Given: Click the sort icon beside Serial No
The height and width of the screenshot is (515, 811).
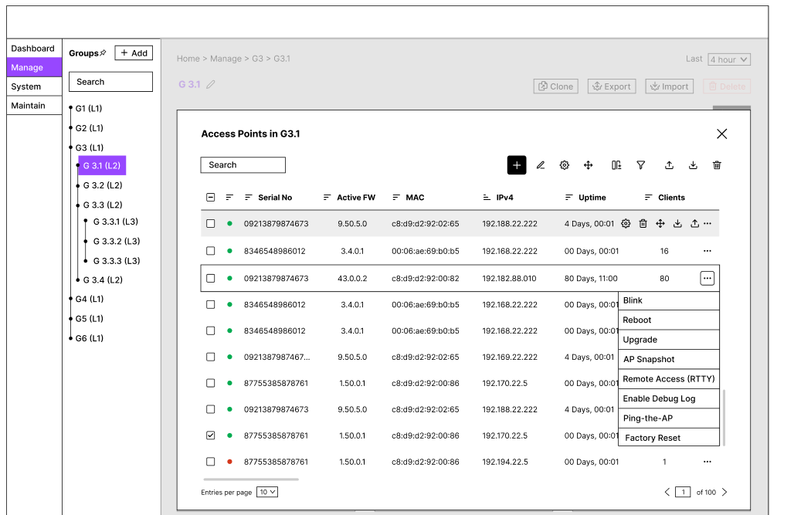Looking at the screenshot, I should 248,198.
